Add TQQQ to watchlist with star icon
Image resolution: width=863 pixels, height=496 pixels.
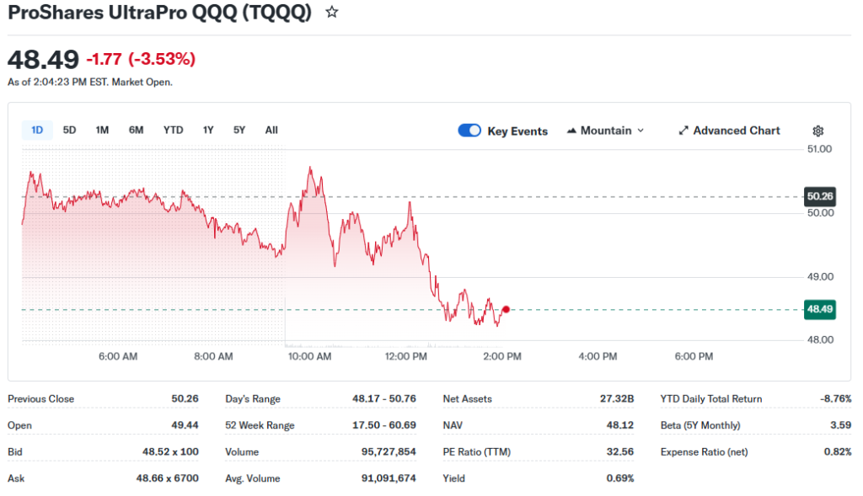pyautogui.click(x=332, y=13)
